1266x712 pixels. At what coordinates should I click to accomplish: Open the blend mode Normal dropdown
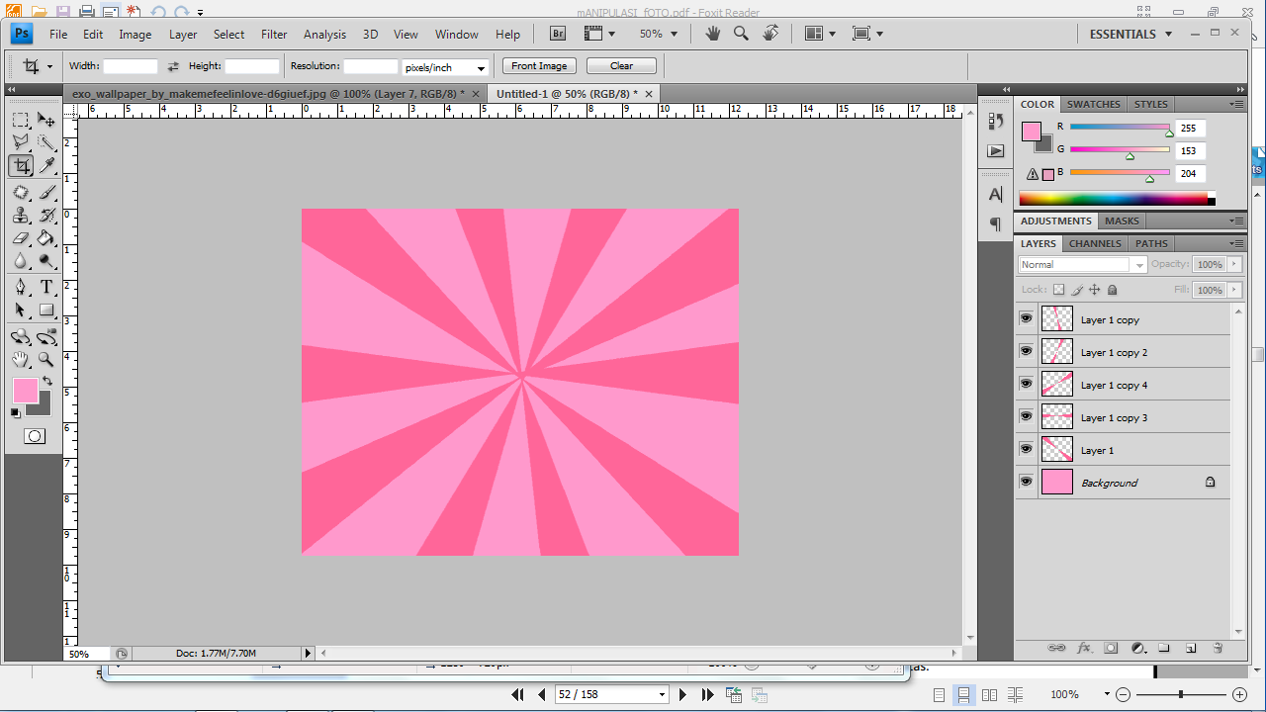click(1082, 265)
